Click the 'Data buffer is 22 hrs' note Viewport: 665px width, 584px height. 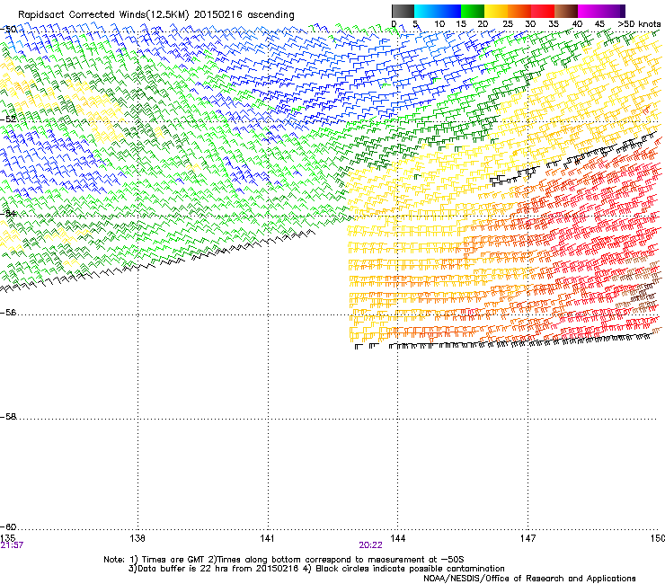(x=316, y=569)
